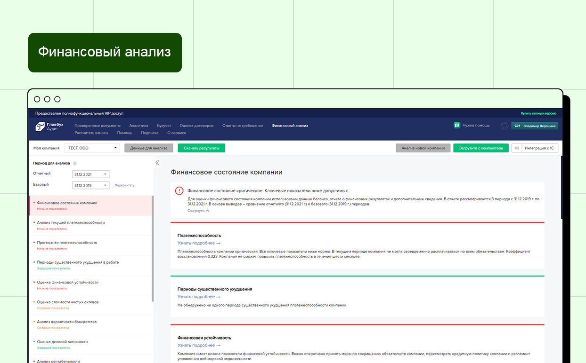Click Скачать результаты button

point(202,148)
